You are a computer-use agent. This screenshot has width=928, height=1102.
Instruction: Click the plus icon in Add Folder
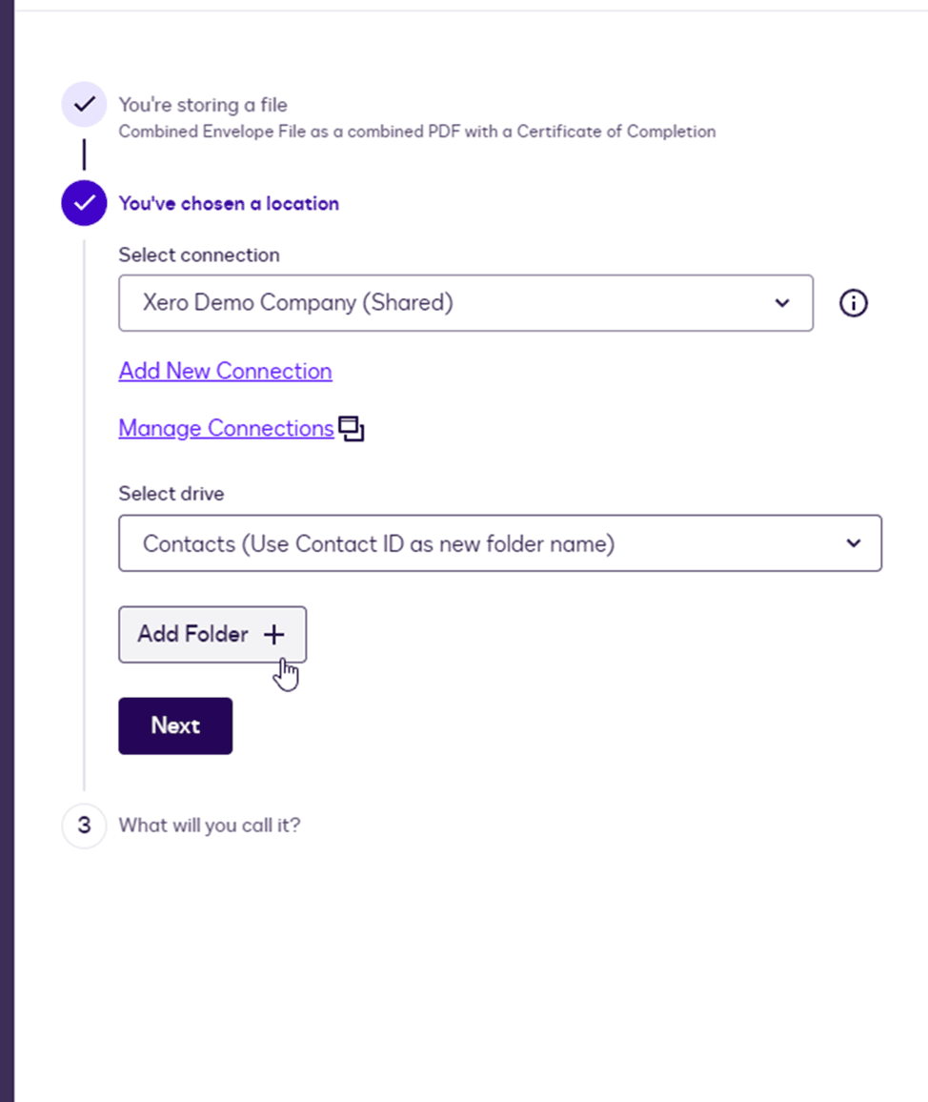pos(273,635)
